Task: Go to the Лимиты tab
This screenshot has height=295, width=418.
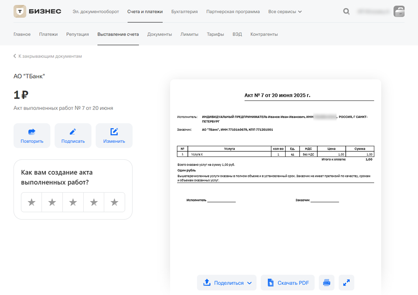Action: tap(189, 34)
